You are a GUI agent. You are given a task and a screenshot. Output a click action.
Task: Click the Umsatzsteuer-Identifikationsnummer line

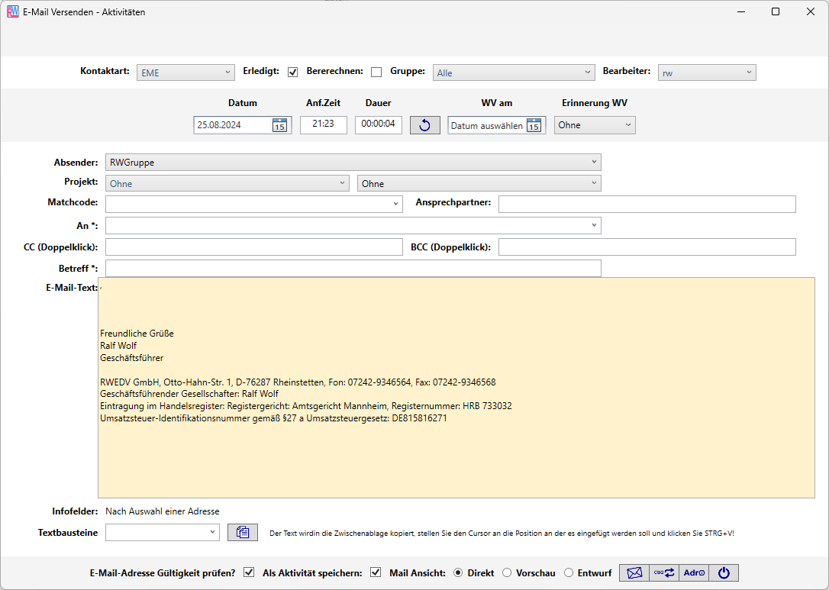[273, 418]
